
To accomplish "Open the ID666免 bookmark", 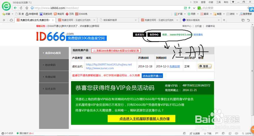I will 81,14.
